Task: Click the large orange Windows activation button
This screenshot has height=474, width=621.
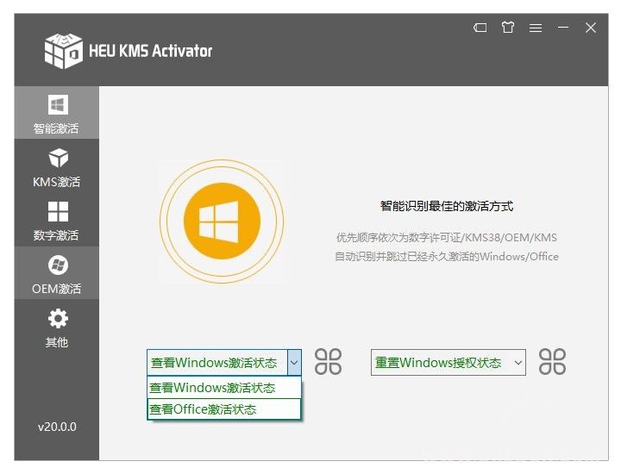Action: point(222,221)
